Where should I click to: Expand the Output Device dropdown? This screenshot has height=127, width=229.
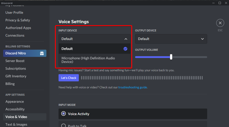pyautogui.click(x=171, y=39)
